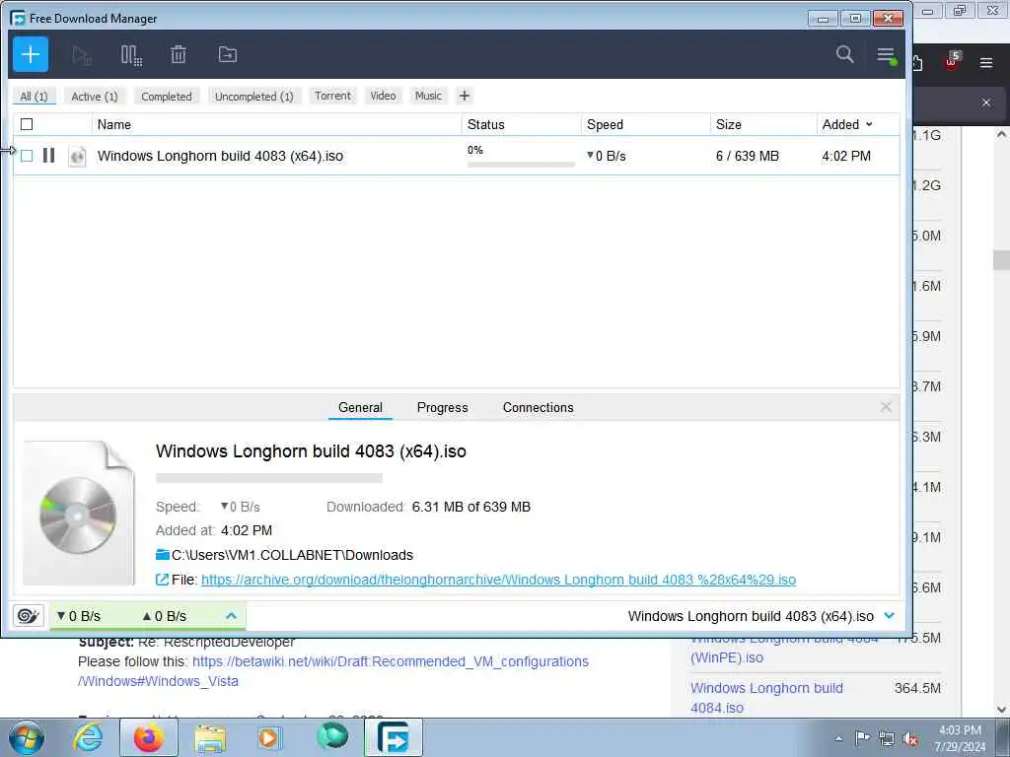1010x757 pixels.
Task: Close the details panel with the X
Action: [886, 407]
